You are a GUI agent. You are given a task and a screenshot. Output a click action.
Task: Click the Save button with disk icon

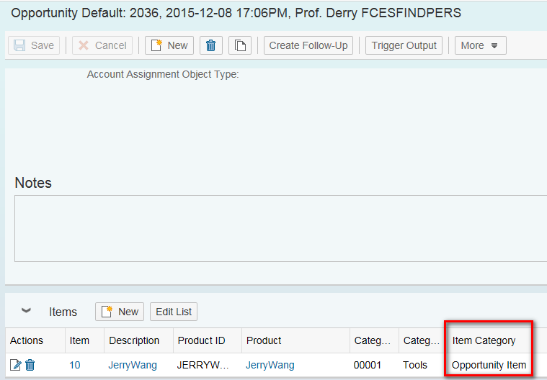[34, 45]
